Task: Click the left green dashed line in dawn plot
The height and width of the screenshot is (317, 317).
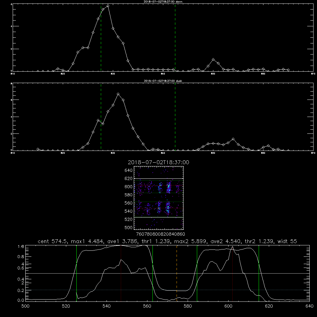Action: coord(101,37)
